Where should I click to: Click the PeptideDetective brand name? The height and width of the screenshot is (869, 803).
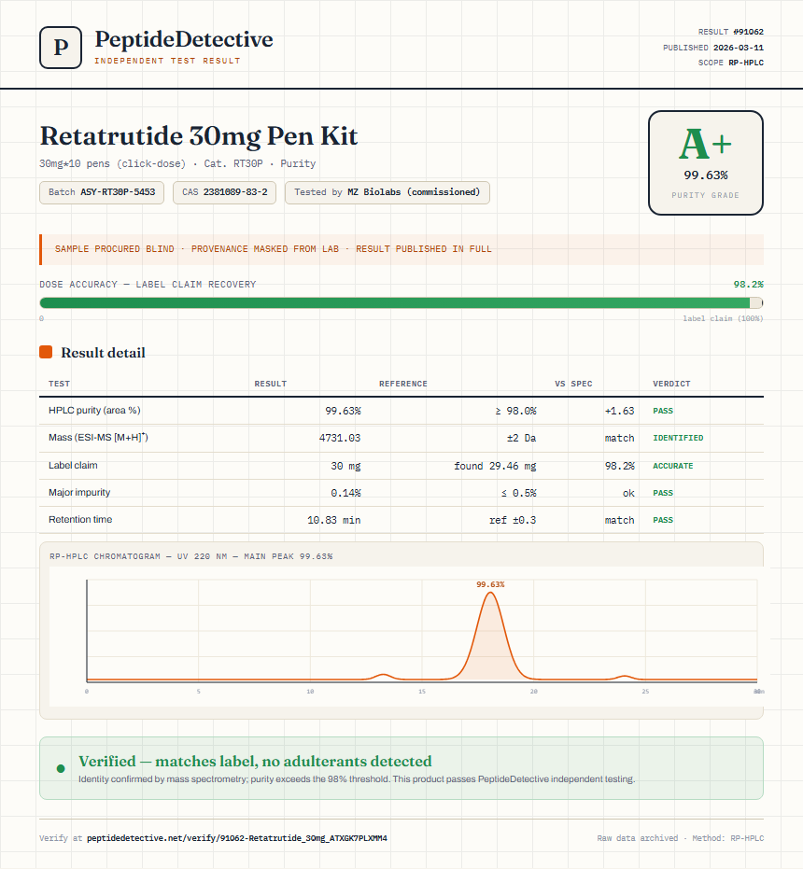tap(184, 39)
